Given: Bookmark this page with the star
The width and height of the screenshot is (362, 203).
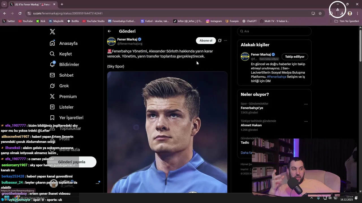Looking at the screenshot, I should 320,13.
